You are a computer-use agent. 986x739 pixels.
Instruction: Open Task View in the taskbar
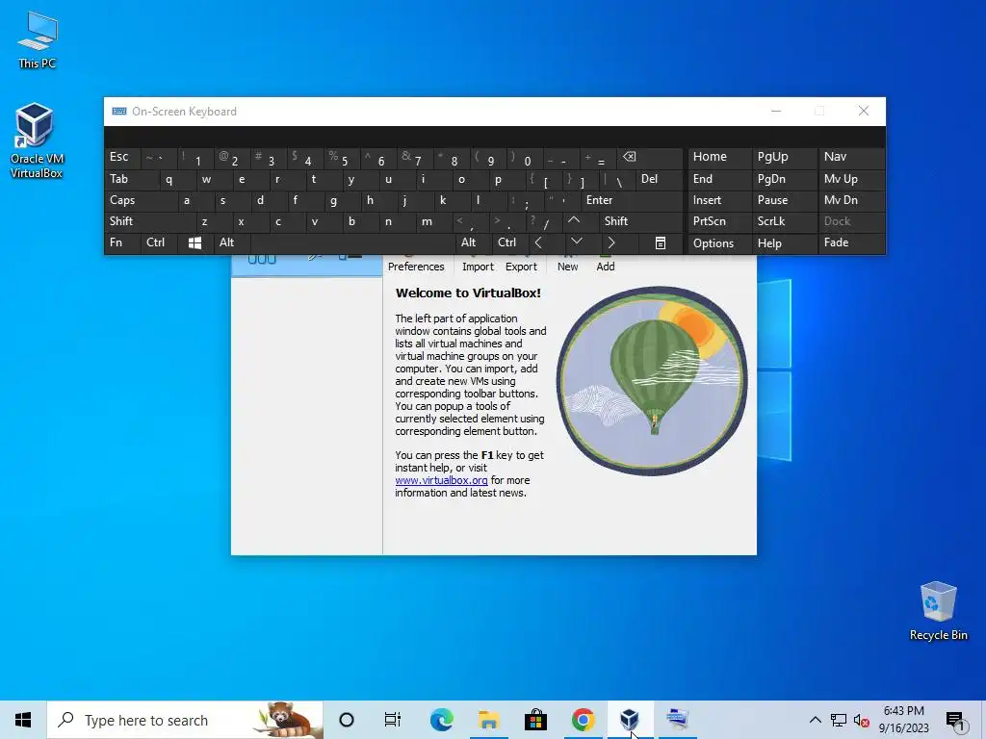click(x=393, y=720)
